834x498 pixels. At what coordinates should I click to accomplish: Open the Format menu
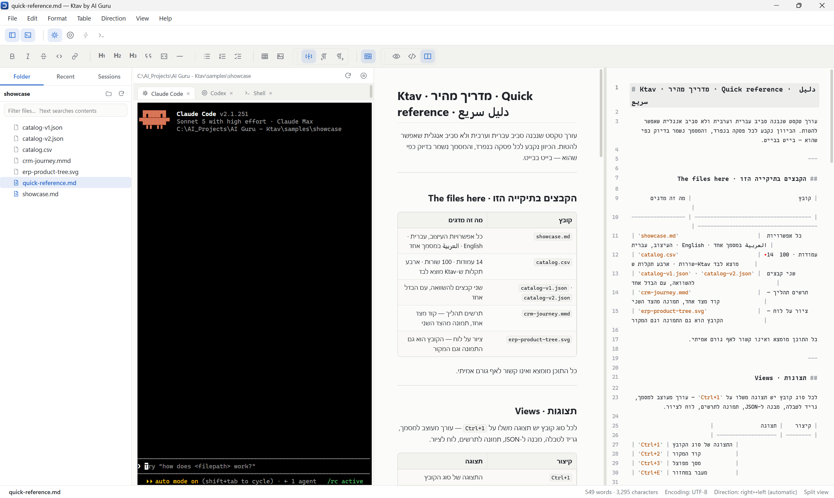coord(57,19)
